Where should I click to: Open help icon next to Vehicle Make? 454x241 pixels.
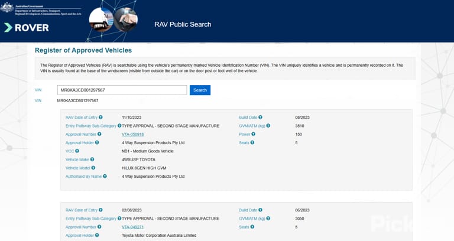(92, 159)
